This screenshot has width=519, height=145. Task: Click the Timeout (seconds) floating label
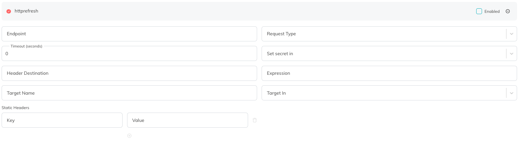(x=26, y=46)
